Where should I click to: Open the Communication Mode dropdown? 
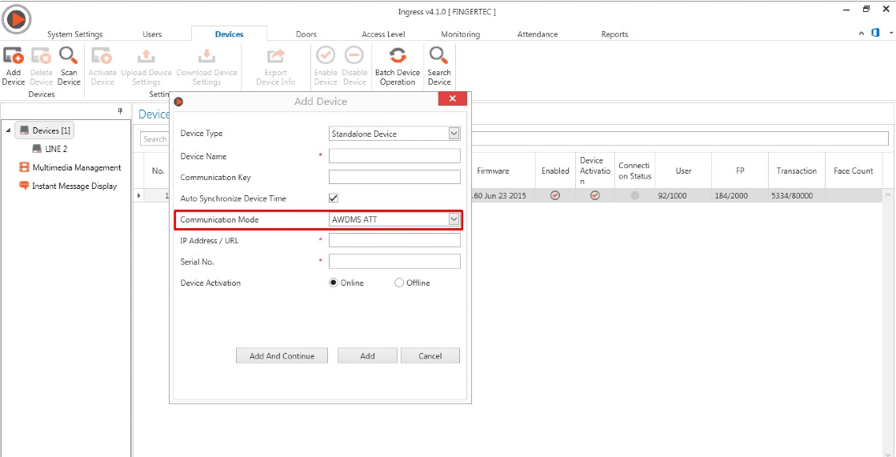454,219
